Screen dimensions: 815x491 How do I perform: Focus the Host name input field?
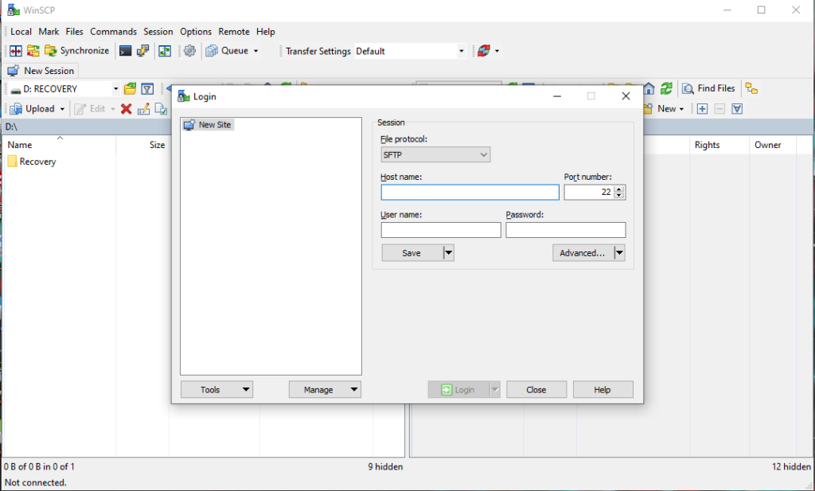[470, 193]
